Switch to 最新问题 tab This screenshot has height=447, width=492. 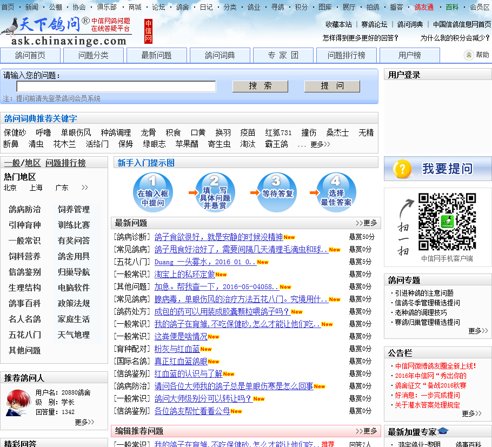pyautogui.click(x=157, y=56)
